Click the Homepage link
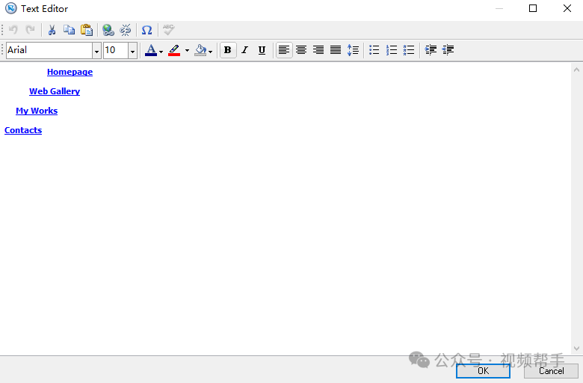 coord(70,72)
